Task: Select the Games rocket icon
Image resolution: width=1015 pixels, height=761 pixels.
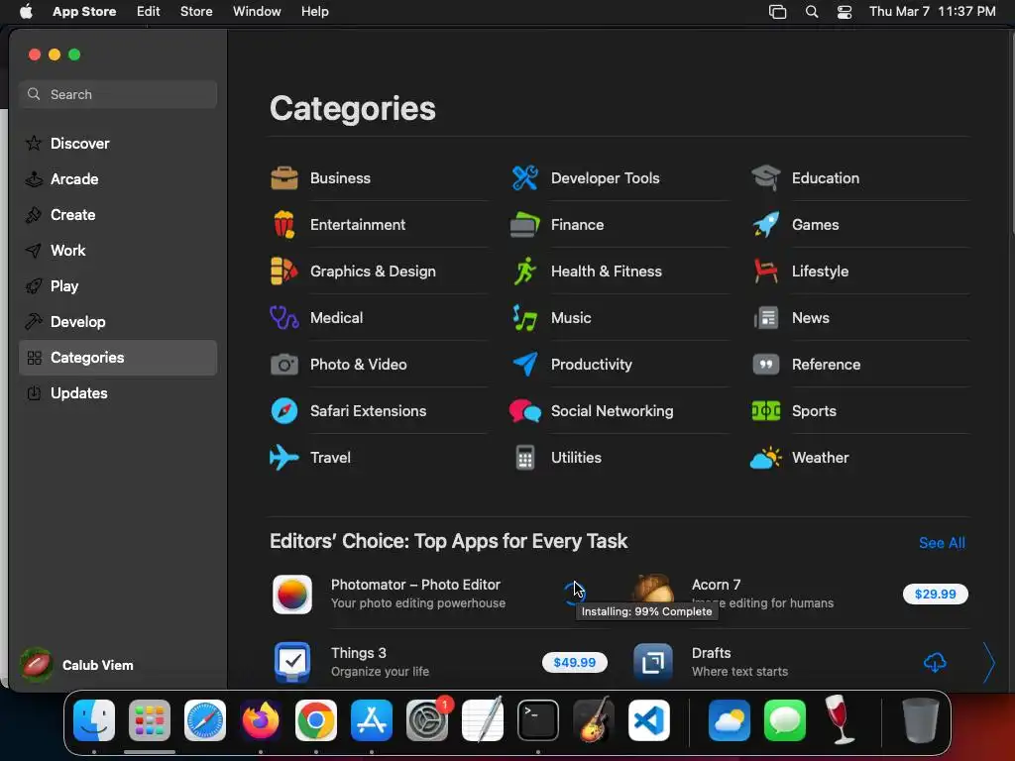Action: tap(766, 225)
